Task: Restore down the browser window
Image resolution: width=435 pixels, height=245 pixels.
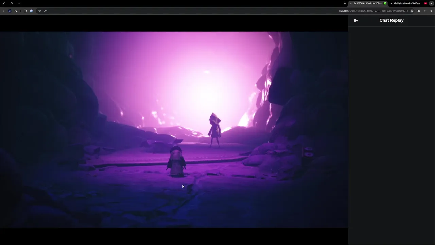Action: click(11, 3)
